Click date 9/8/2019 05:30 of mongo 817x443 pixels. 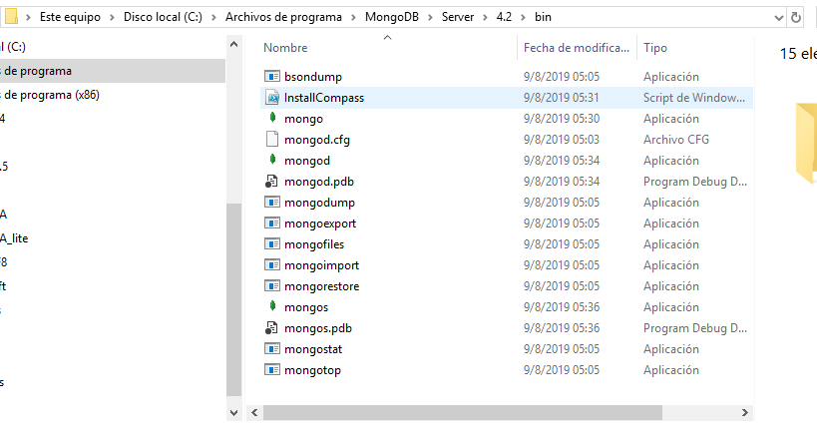(x=562, y=119)
